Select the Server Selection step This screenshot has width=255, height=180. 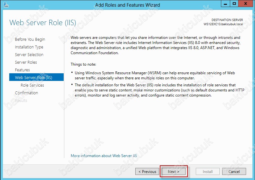[x=29, y=55]
